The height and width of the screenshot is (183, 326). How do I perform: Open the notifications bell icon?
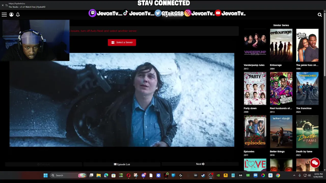18,14
